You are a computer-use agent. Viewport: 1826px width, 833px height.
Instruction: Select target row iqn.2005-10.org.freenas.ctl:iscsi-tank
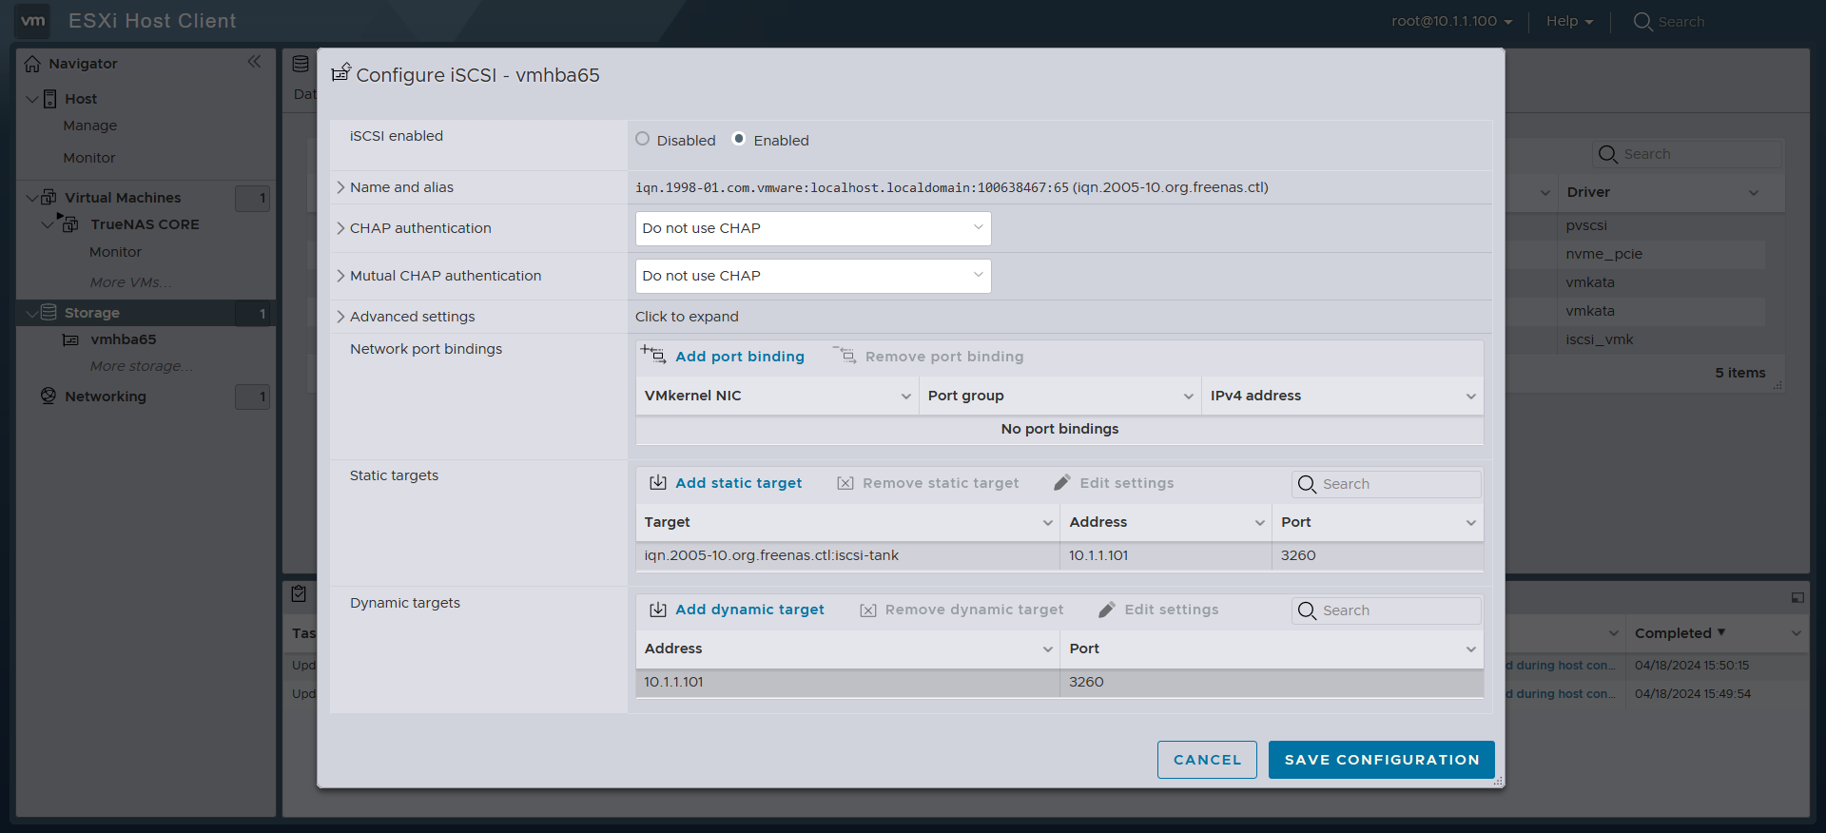click(1059, 556)
